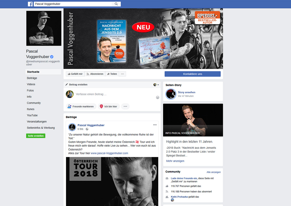Open the Österreich Tour 2018 image
The width and height of the screenshot is (291, 206).
pyautogui.click(x=112, y=181)
